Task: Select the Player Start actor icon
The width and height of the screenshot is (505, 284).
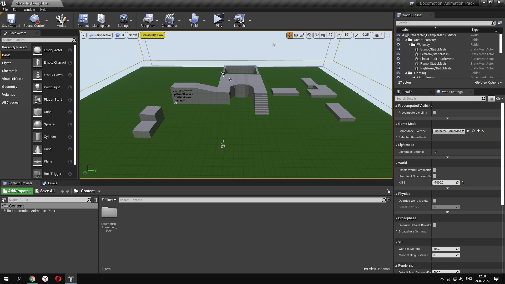Action: point(38,100)
